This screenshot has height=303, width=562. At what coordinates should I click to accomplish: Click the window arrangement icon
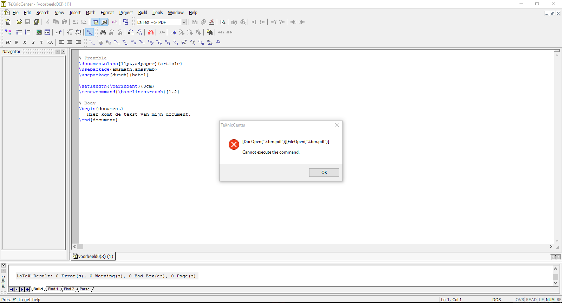coord(126,22)
